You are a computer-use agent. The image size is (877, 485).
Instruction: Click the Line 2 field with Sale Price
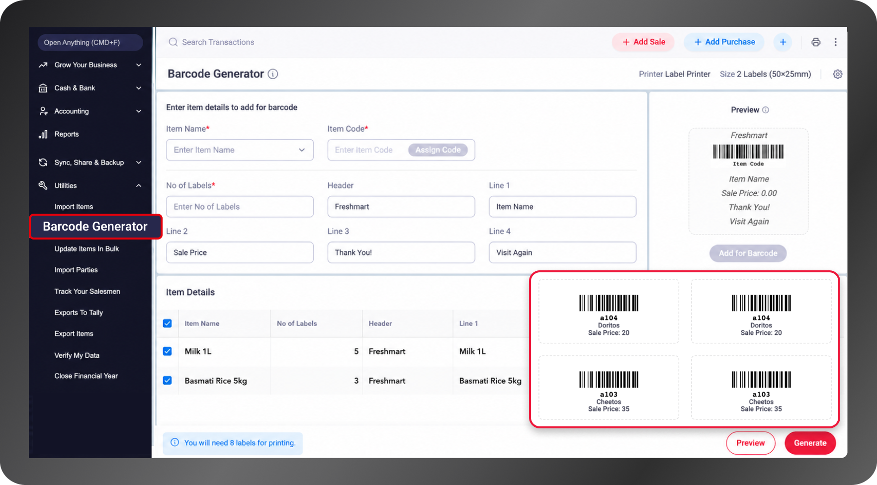[240, 252]
